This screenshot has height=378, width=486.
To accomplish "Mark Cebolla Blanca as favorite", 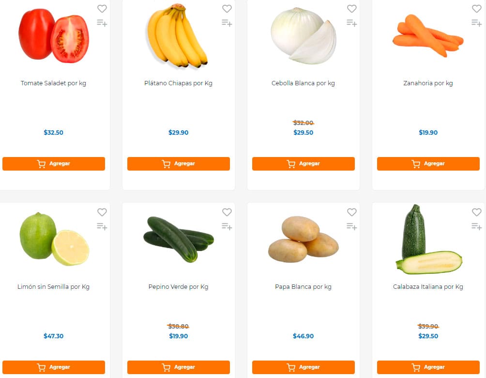I will [x=351, y=9].
